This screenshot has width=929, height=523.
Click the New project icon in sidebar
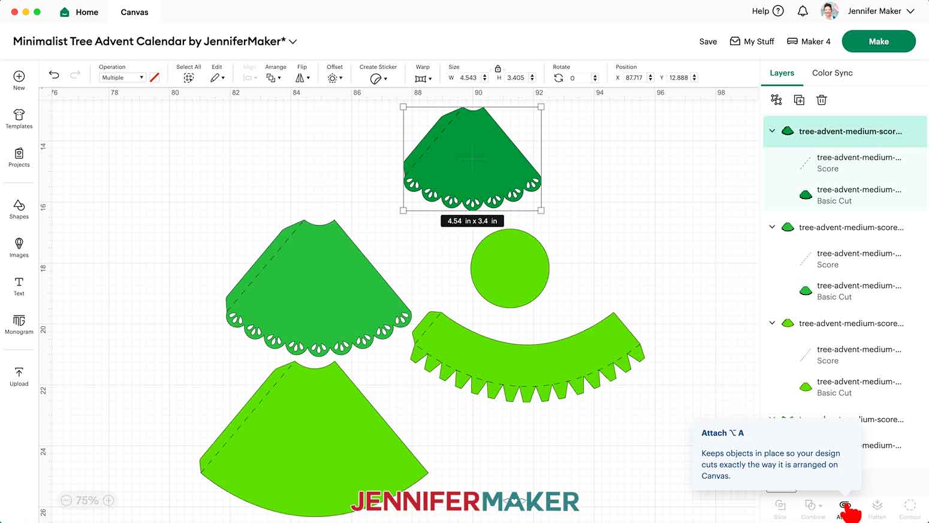tap(19, 80)
